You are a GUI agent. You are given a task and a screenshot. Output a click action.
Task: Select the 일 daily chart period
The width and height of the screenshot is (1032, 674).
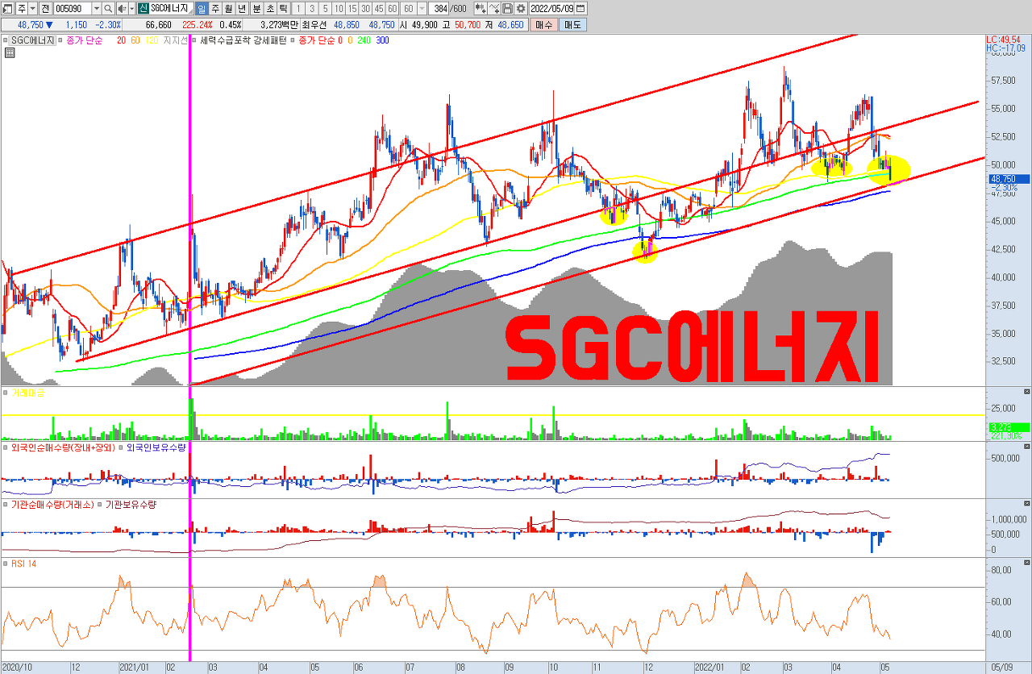click(202, 8)
